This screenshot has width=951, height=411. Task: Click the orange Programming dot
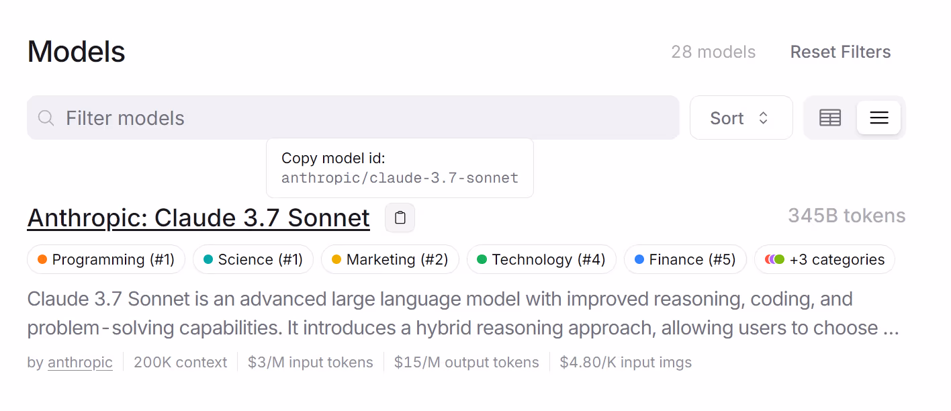click(x=42, y=259)
